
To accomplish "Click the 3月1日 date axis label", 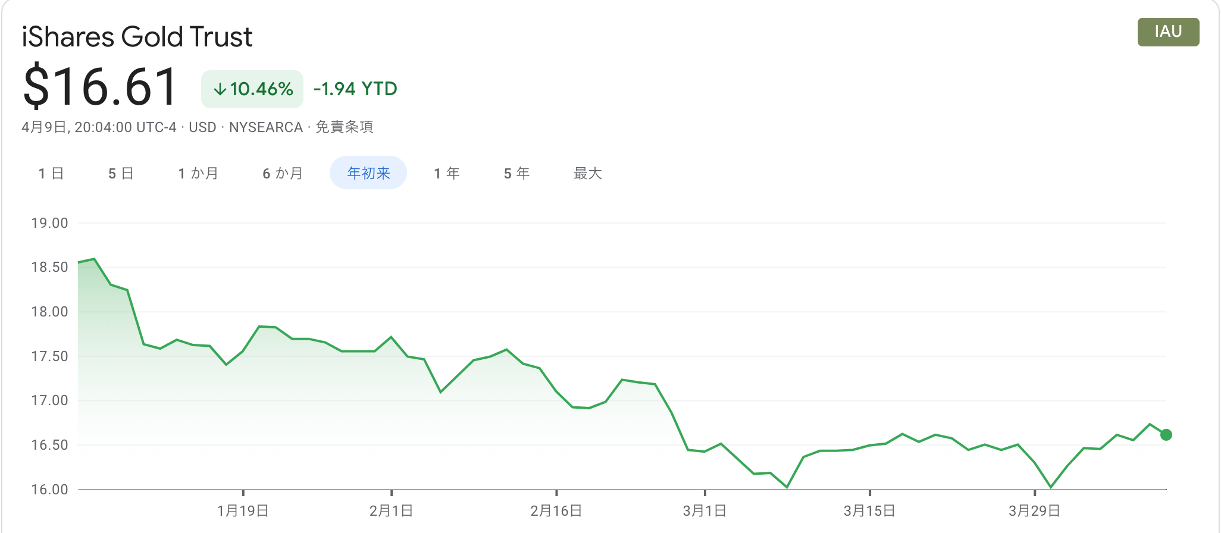I will tap(705, 511).
